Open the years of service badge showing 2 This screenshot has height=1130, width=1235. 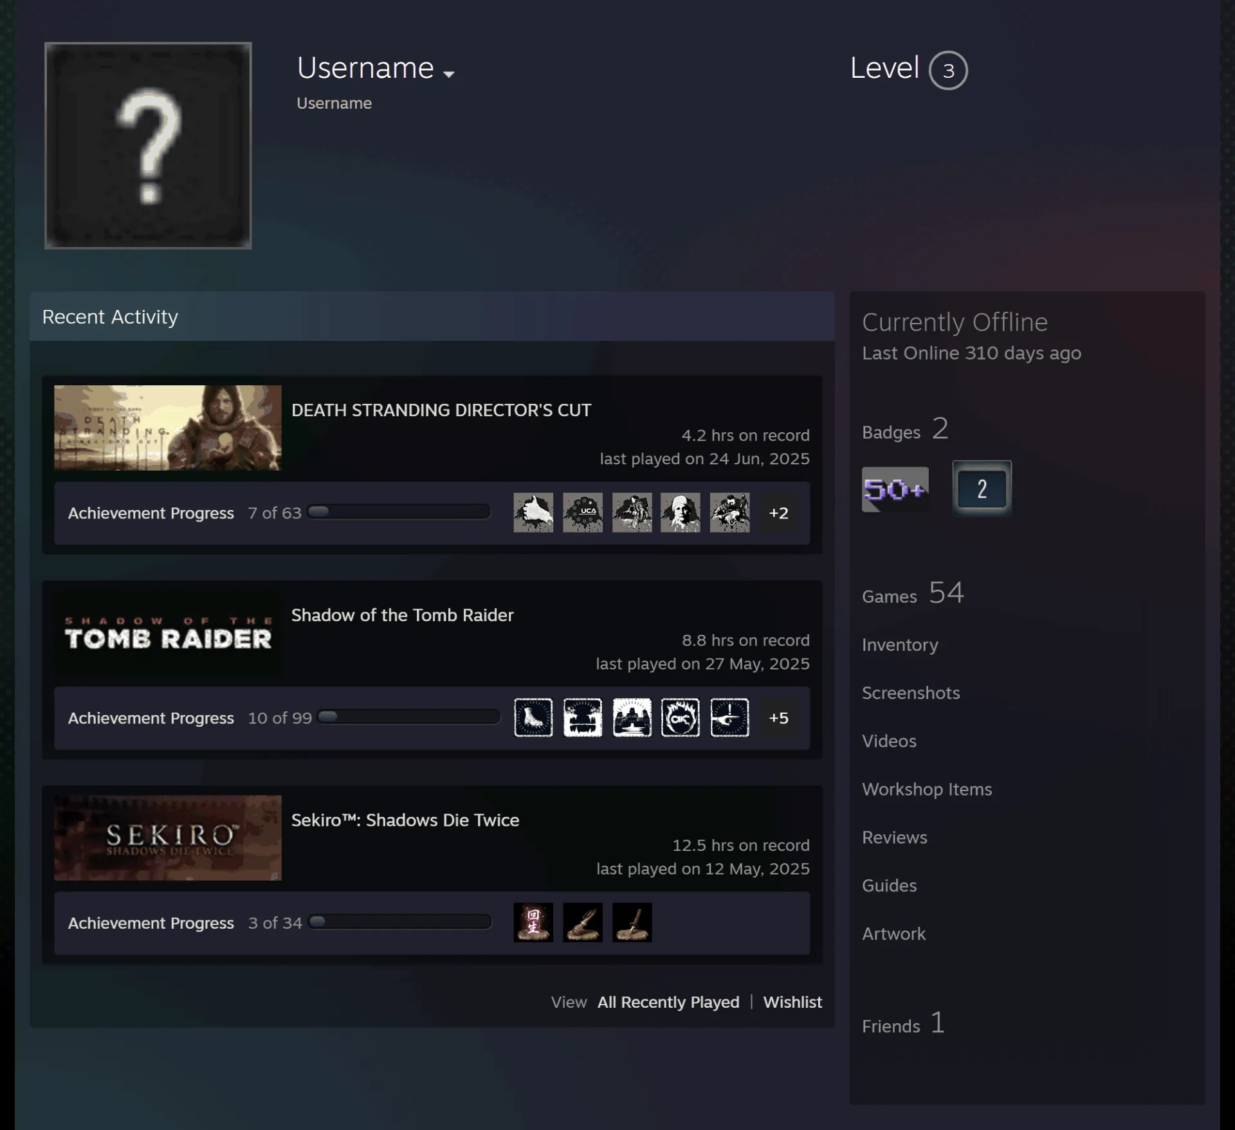point(982,488)
